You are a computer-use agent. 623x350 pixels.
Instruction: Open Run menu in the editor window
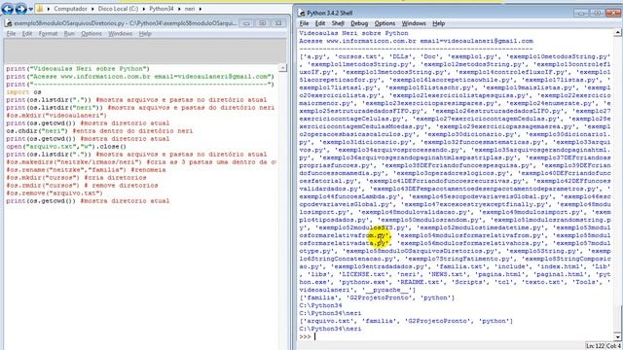tap(69, 34)
